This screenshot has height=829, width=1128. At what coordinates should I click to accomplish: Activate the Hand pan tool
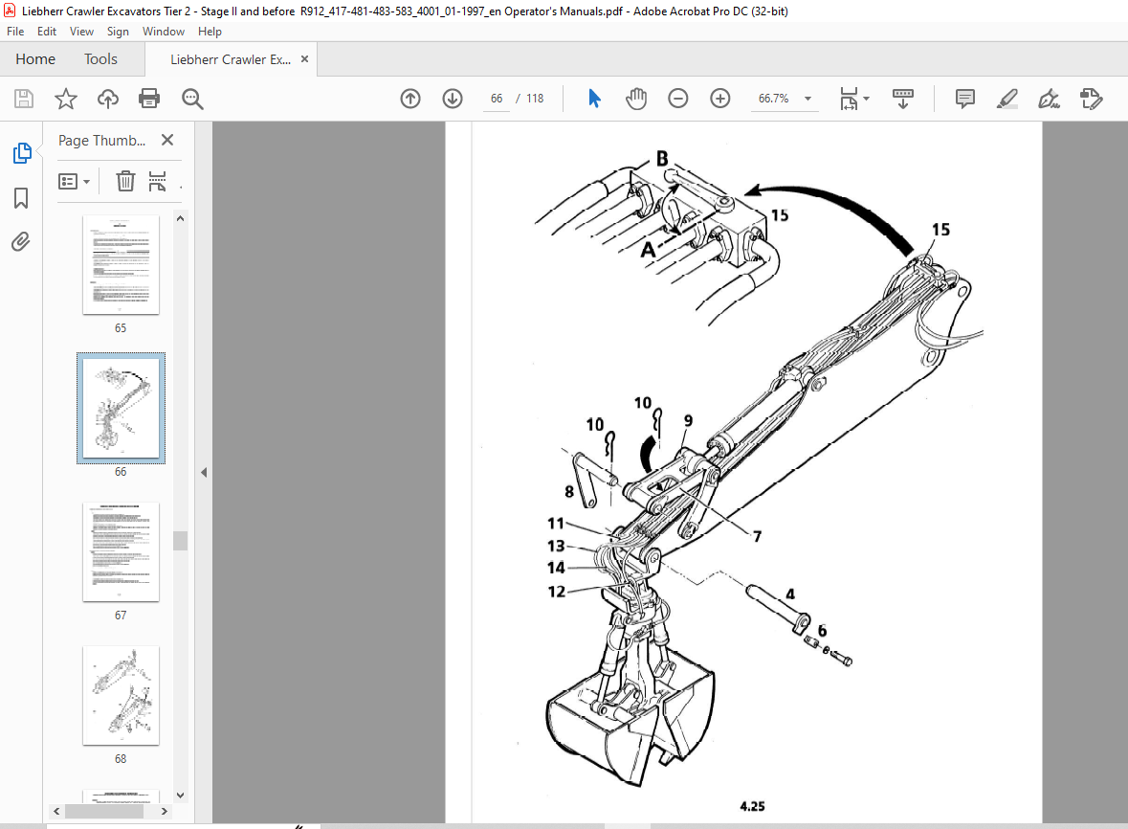636,99
